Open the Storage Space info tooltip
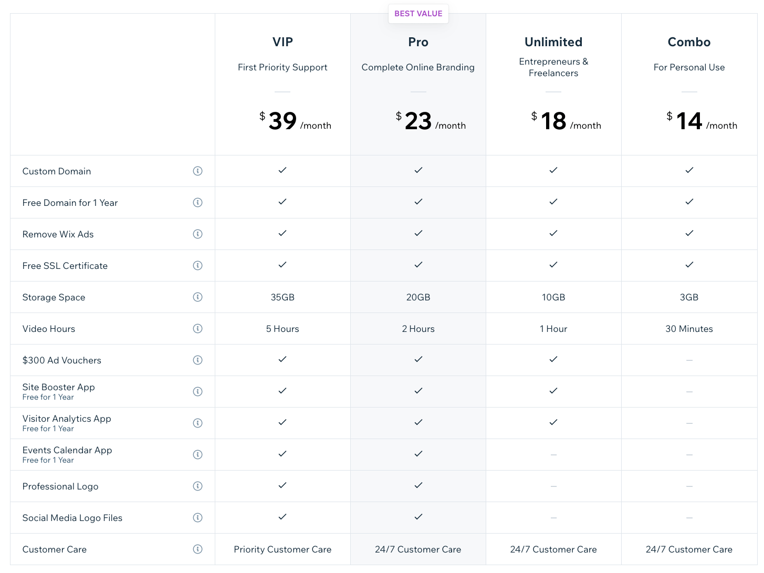This screenshot has width=764, height=573. point(198,297)
